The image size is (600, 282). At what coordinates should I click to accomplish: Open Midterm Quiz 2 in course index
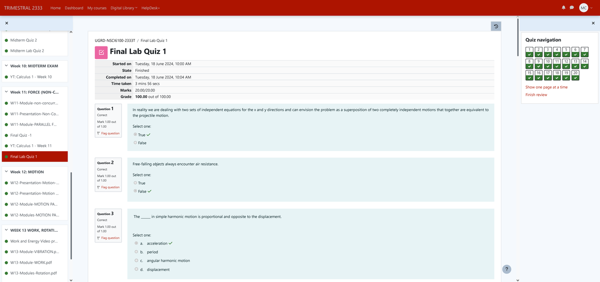click(x=23, y=40)
